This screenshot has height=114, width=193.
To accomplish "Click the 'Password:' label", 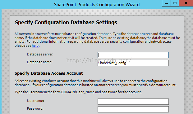I will [x=35, y=108].
